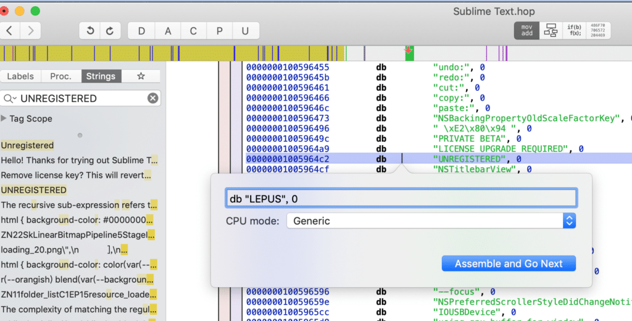Mark as Undefined using U button
Viewport: 632px width, 321px height.
pyautogui.click(x=245, y=31)
